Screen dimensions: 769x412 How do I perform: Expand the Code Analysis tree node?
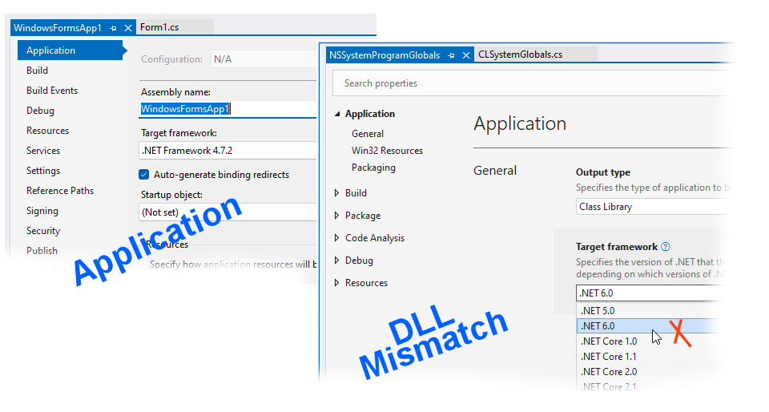[337, 238]
